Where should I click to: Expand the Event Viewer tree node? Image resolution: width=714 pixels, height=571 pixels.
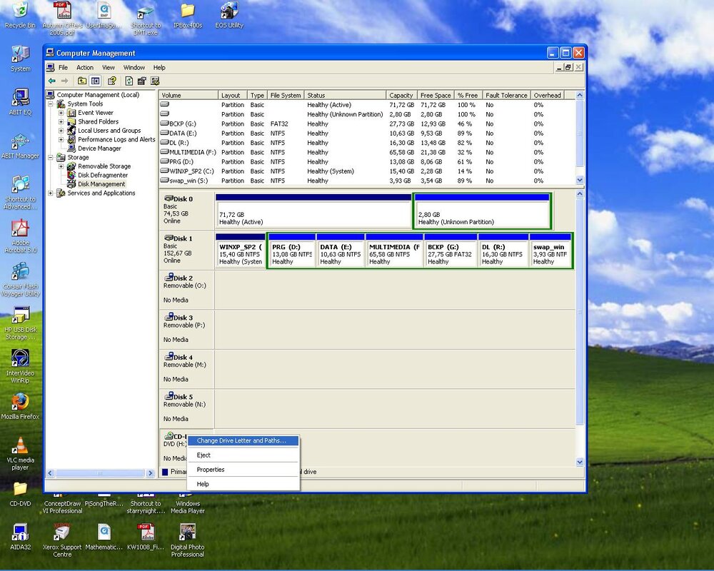[x=61, y=113]
